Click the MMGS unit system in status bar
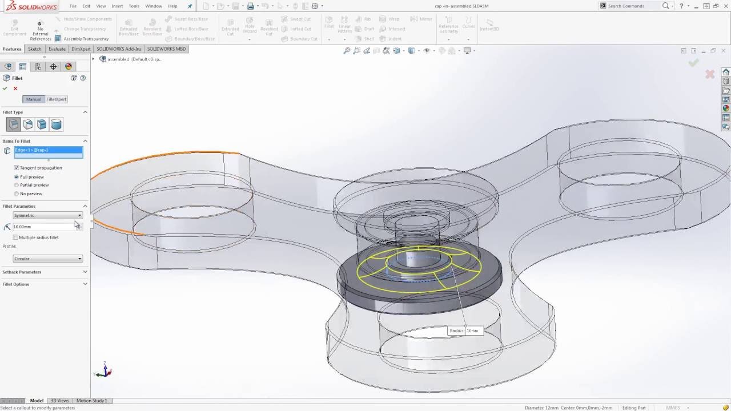 click(x=673, y=408)
